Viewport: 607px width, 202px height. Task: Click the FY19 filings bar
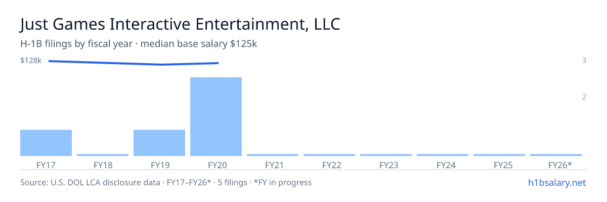click(x=159, y=143)
